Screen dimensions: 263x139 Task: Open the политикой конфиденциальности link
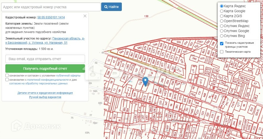[48, 80]
